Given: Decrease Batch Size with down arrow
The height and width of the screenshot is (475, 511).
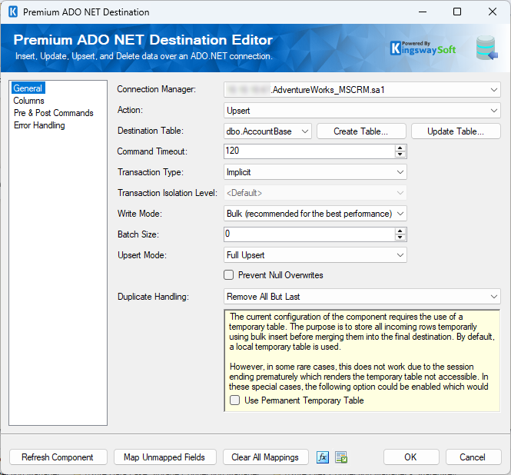Looking at the screenshot, I should [x=400, y=237].
